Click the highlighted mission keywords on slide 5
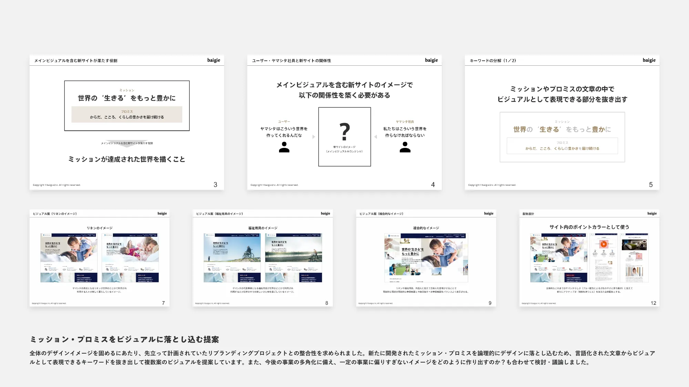Screen dimensions: 689x387 [562, 129]
